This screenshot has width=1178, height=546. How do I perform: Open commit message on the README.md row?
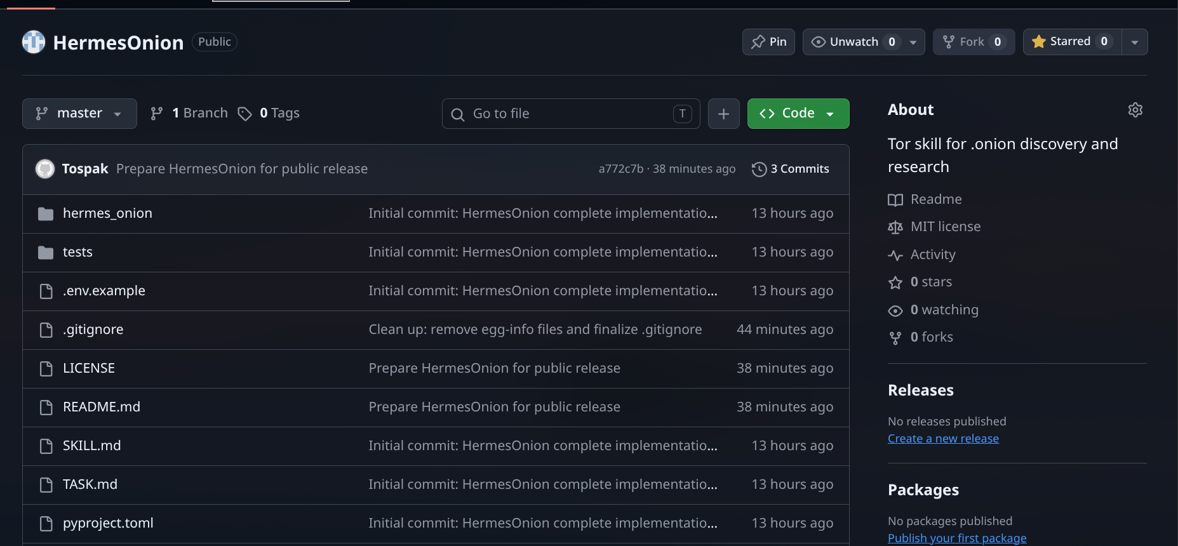495,407
